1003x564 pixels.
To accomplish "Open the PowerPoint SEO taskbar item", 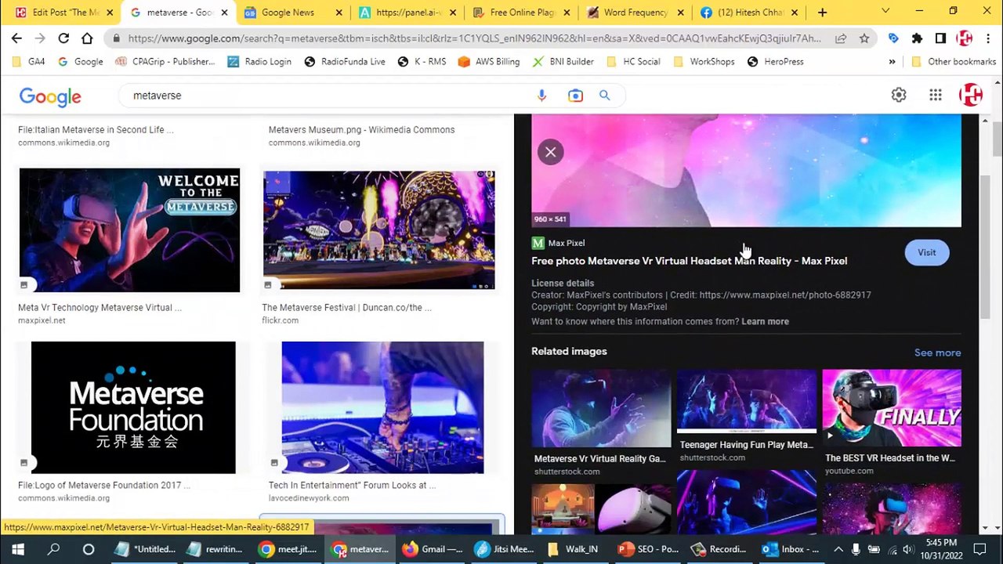I will [648, 549].
